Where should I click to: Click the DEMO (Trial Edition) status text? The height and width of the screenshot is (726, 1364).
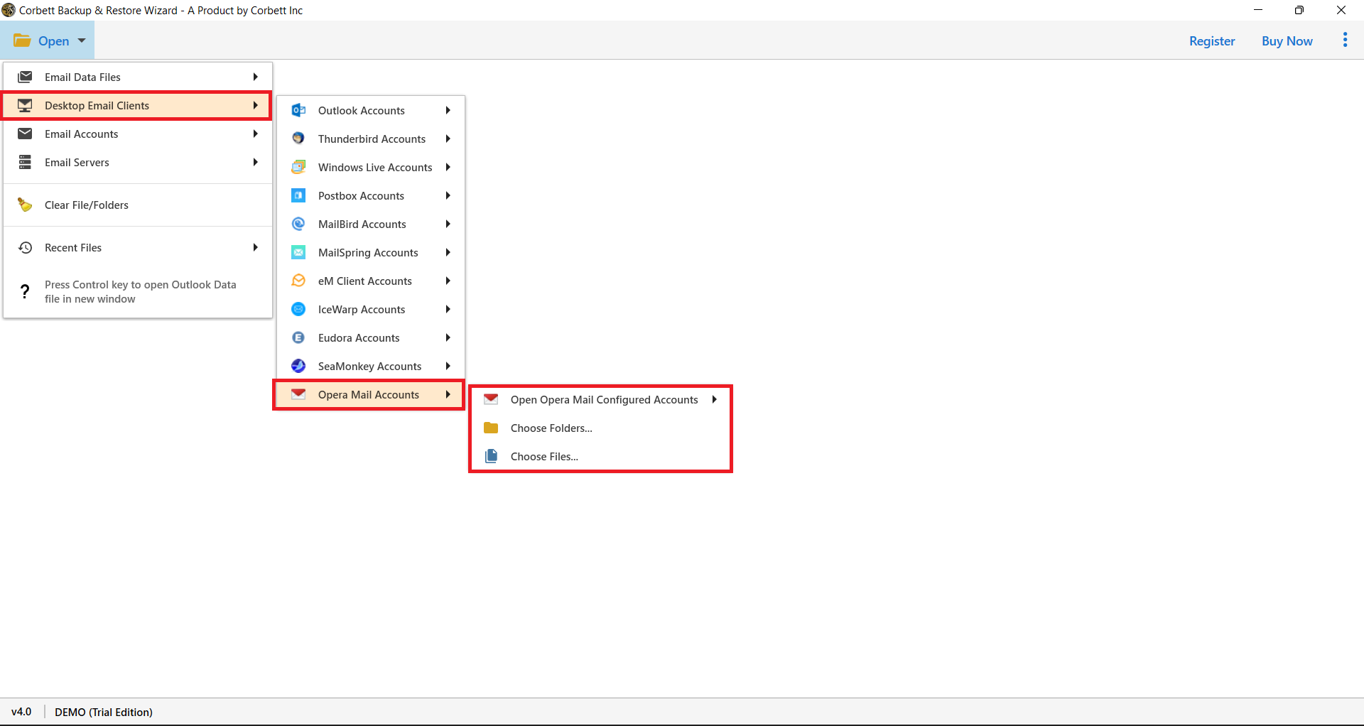click(x=104, y=712)
